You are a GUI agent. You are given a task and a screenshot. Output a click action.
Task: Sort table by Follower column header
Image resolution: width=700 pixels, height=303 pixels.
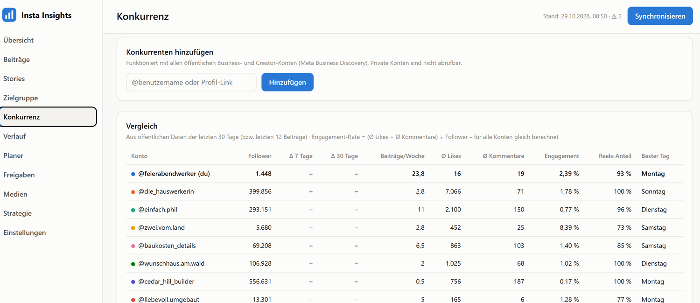(260, 156)
